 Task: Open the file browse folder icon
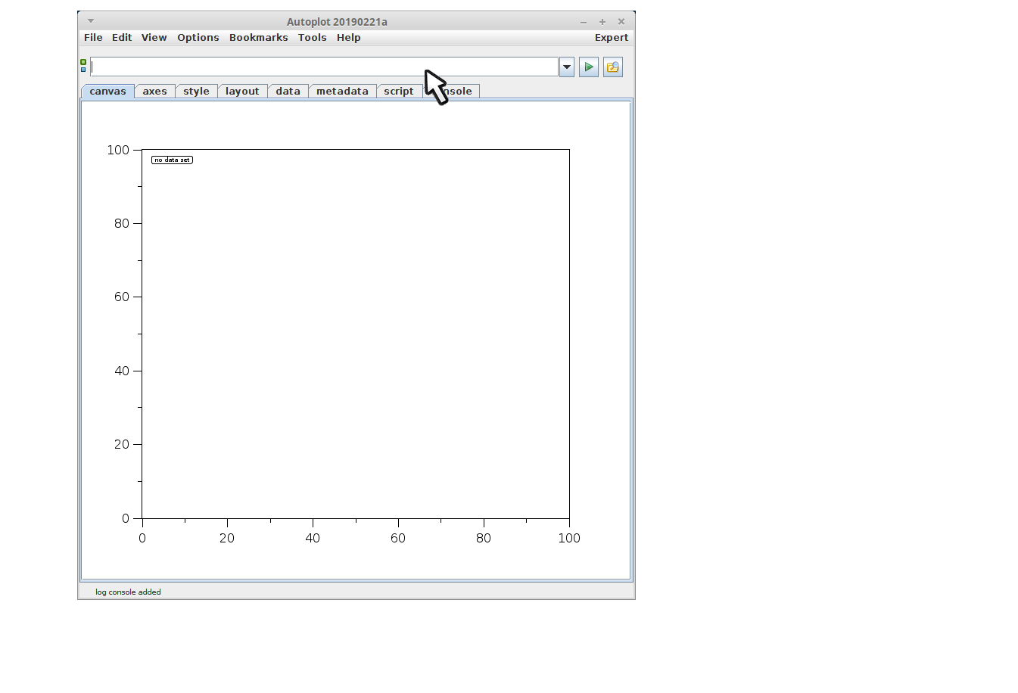[x=612, y=67]
